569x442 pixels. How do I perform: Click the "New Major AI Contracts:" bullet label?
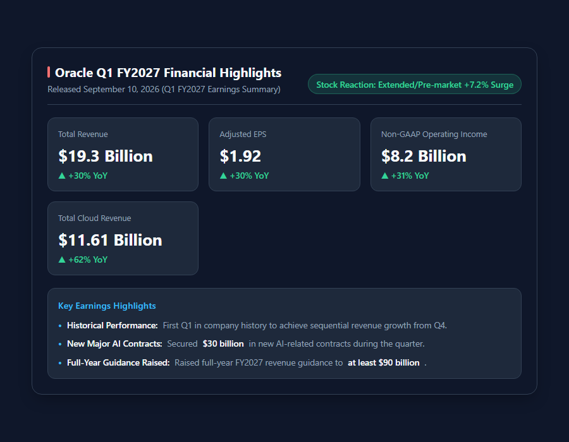coord(114,344)
